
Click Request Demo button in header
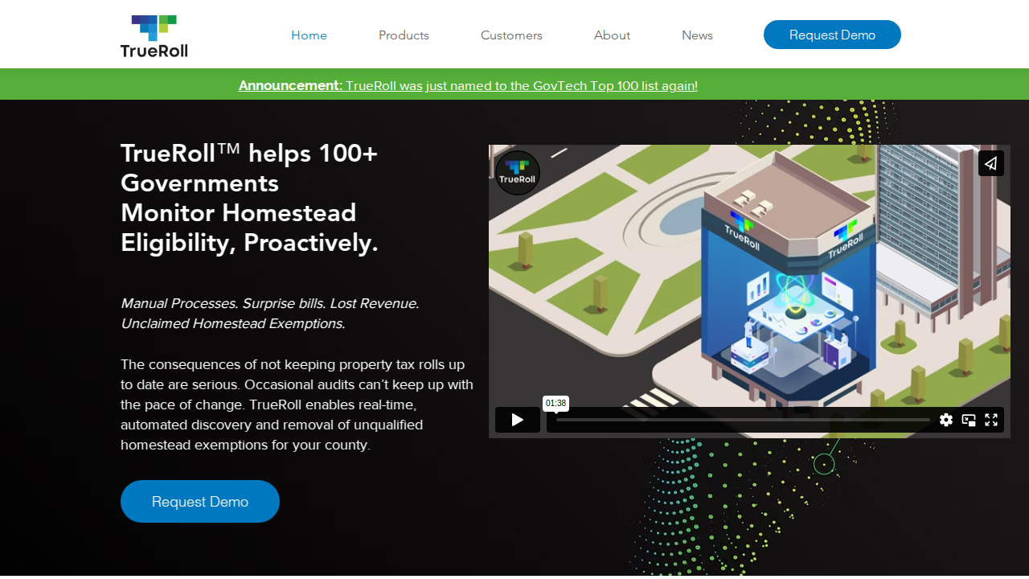pos(832,35)
